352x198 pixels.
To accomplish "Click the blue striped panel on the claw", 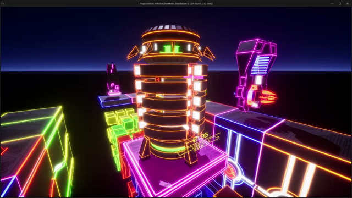I will (x=260, y=65).
